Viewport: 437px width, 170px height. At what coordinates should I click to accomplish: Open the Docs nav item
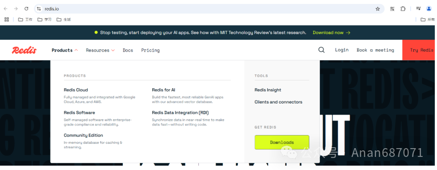128,50
